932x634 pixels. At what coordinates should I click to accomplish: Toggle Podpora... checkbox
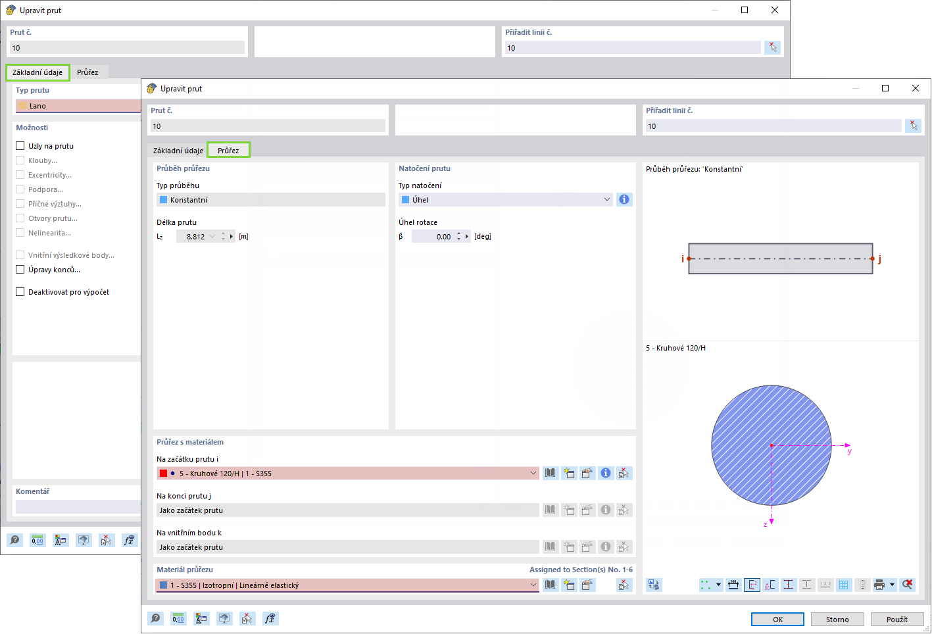(x=20, y=189)
